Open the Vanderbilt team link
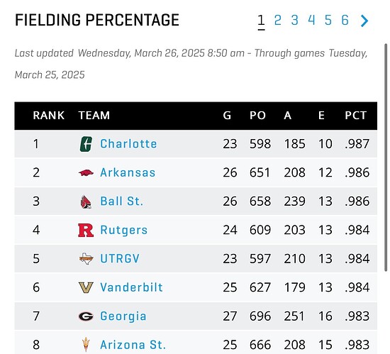This screenshot has height=354, width=390. [x=131, y=287]
